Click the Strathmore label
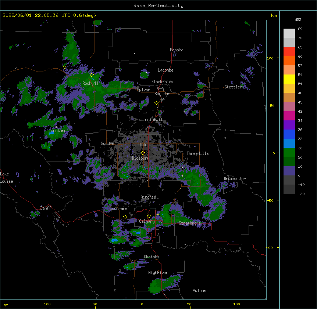Image resolution: width=317 pixels, height=309 pixels. [190, 223]
